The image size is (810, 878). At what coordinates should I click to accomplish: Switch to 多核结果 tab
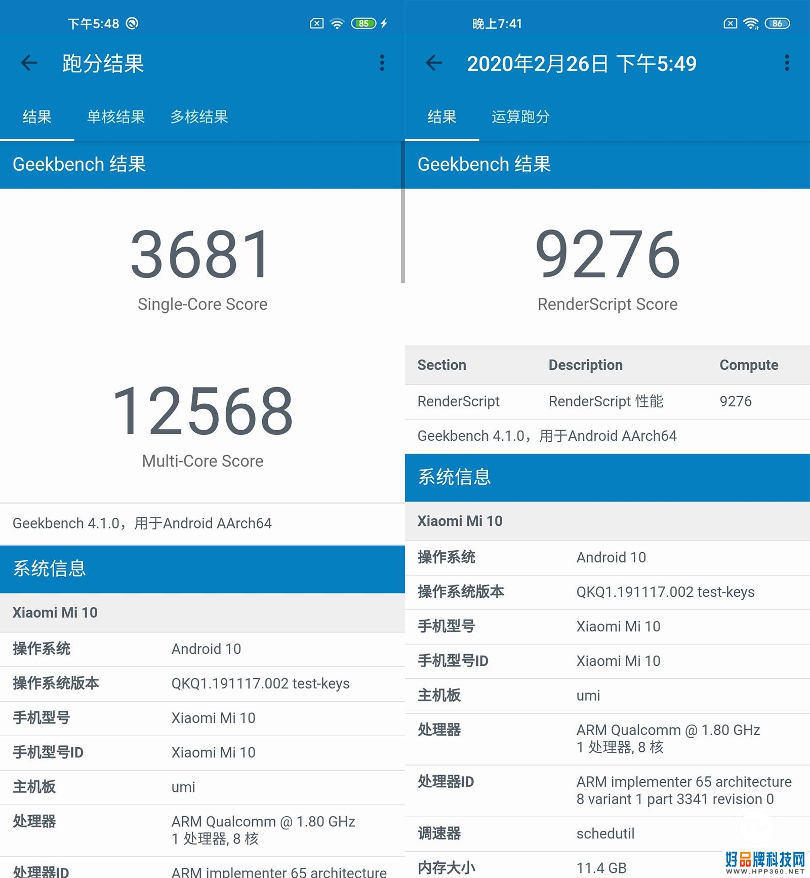[x=199, y=117]
